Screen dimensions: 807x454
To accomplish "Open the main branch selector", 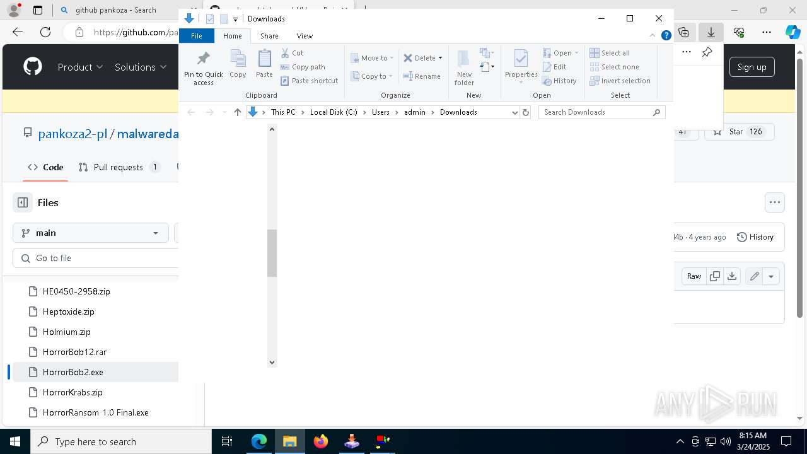I will pyautogui.click(x=91, y=233).
